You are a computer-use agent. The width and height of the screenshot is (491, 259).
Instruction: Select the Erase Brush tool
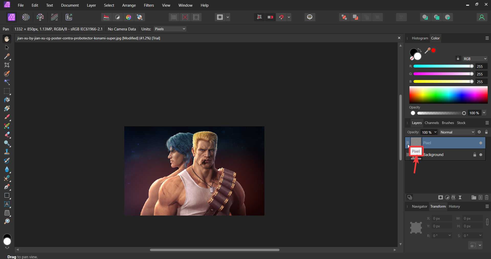tap(7, 134)
